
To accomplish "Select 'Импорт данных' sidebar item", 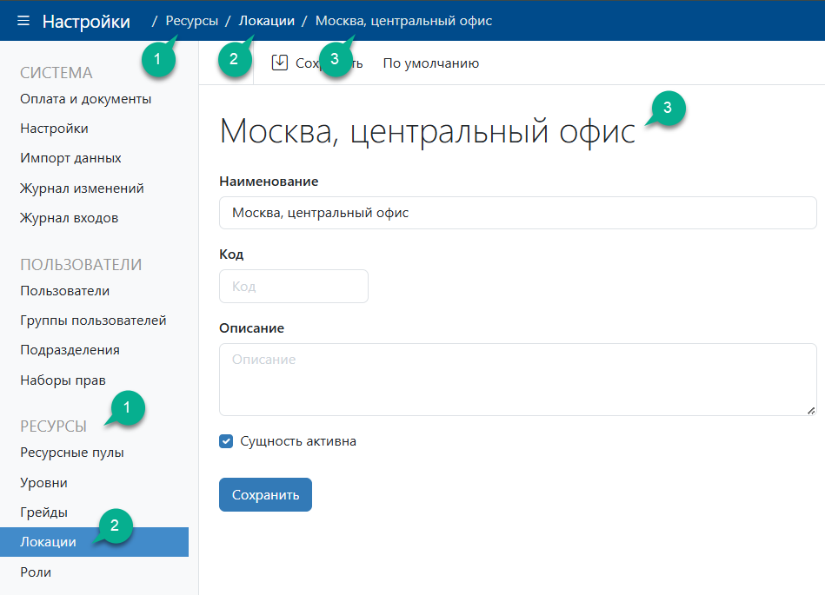I will pos(70,158).
